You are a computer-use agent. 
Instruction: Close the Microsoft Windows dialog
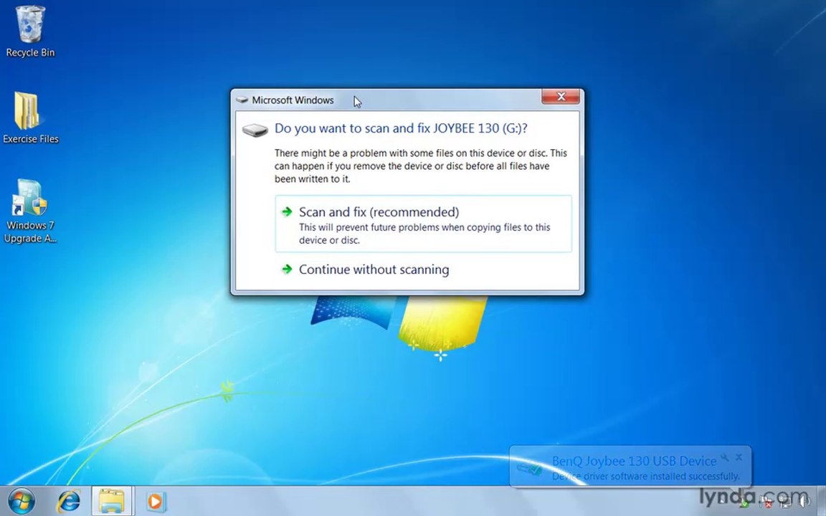[x=561, y=96]
